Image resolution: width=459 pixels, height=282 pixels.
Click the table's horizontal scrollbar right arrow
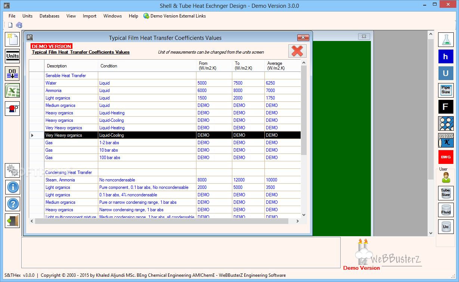coord(298,221)
